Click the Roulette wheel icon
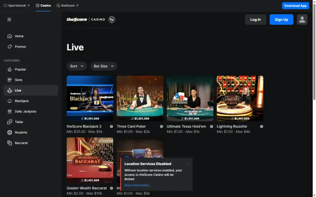Image resolution: width=316 pixels, height=197 pixels. pyautogui.click(x=10, y=132)
